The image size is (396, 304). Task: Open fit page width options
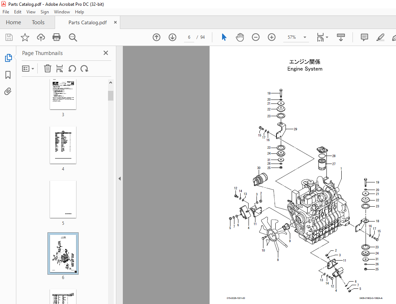(x=320, y=37)
